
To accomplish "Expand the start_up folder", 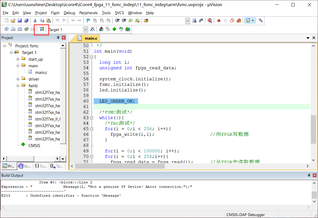I will (x=18, y=59).
